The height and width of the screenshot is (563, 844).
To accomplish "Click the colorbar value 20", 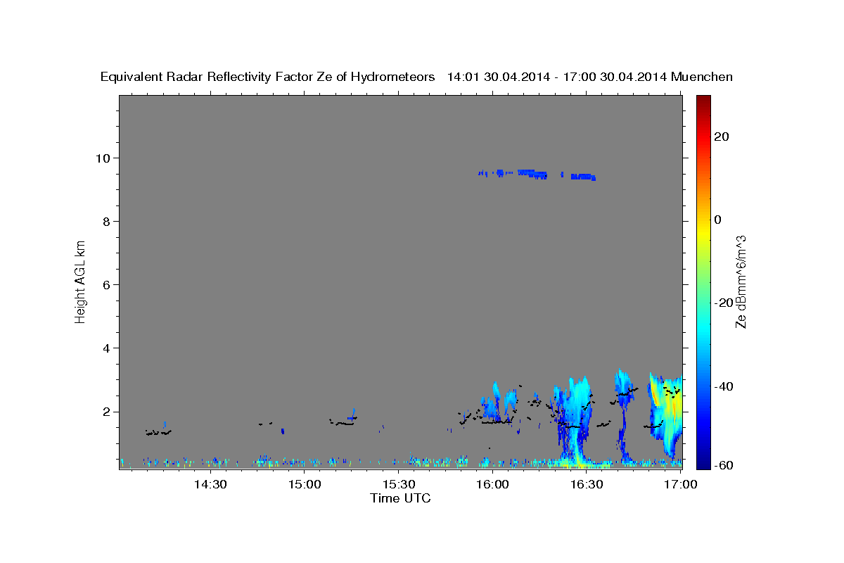I will coord(721,137).
